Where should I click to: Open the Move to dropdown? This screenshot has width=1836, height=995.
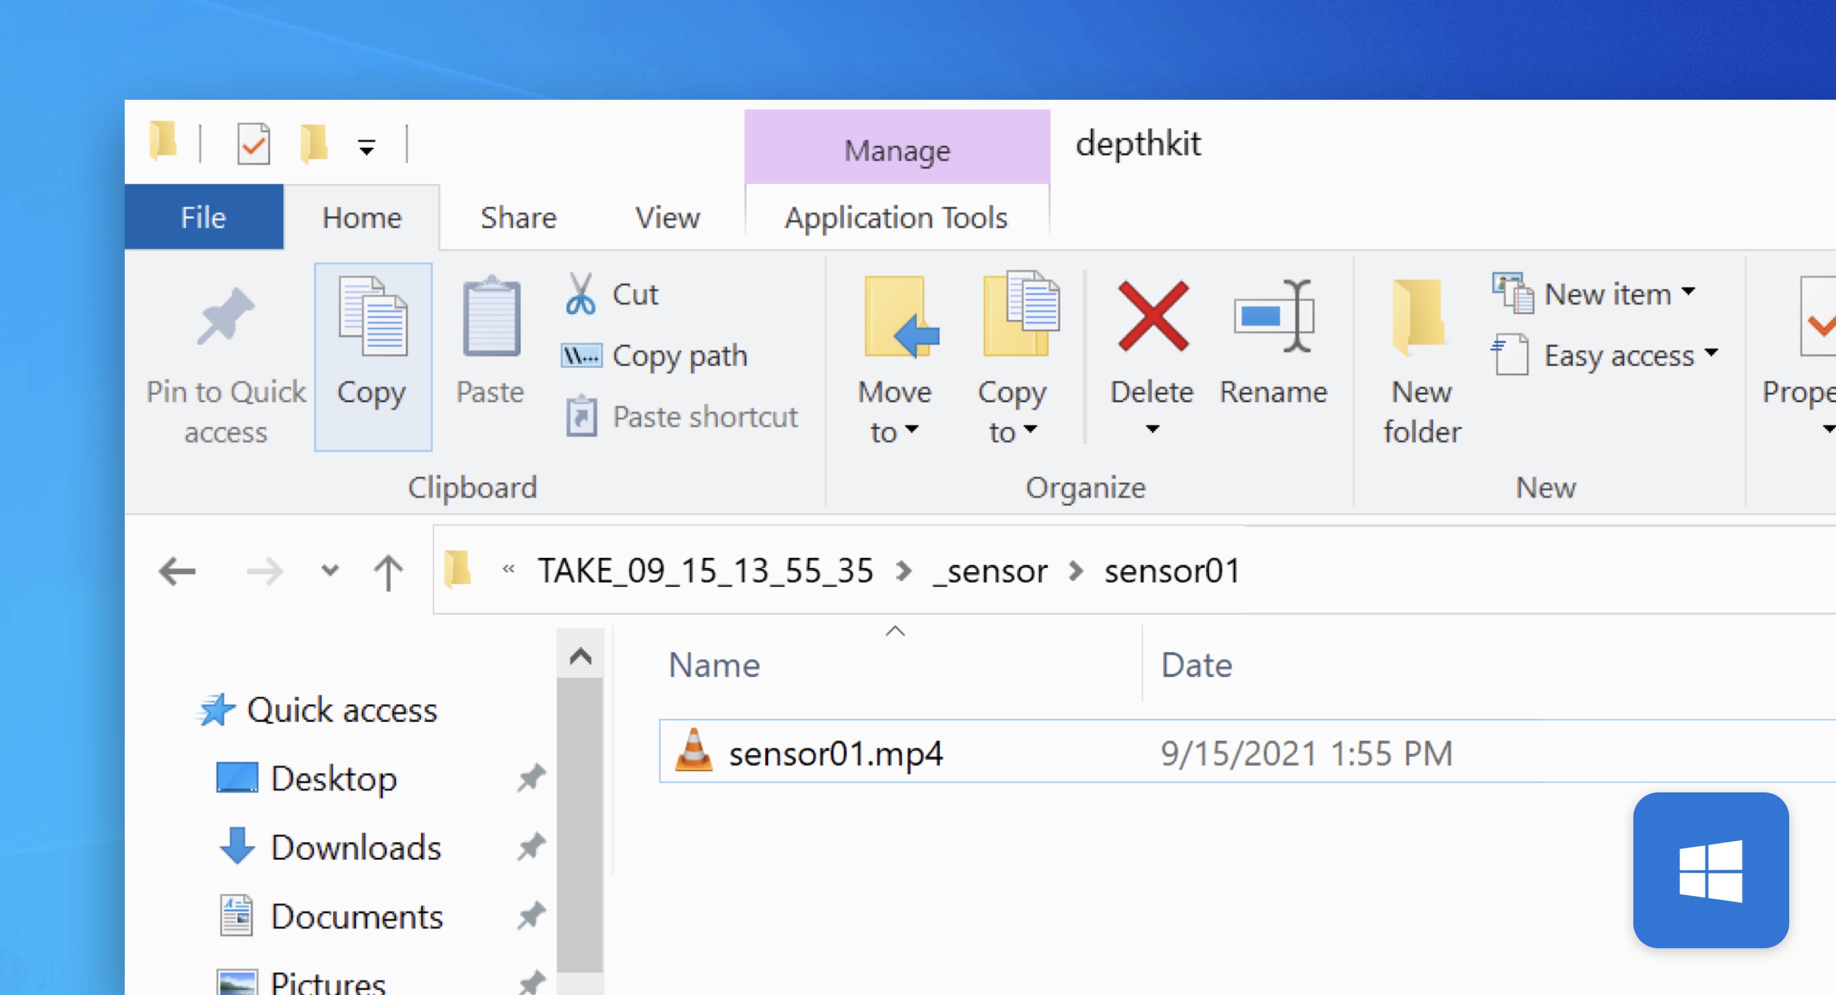coord(894,411)
